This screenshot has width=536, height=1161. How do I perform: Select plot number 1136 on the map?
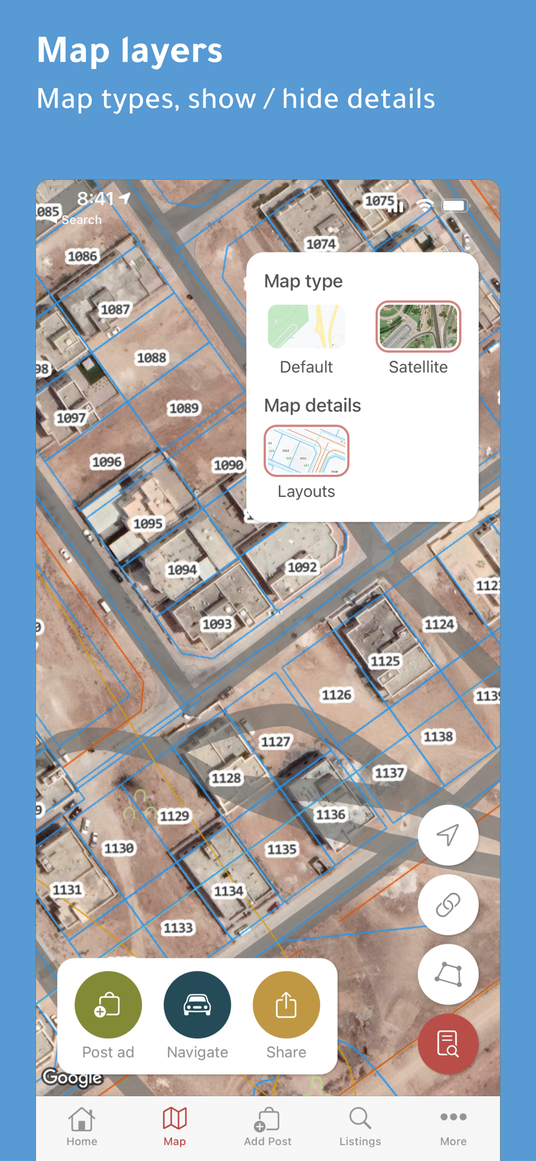click(x=331, y=815)
